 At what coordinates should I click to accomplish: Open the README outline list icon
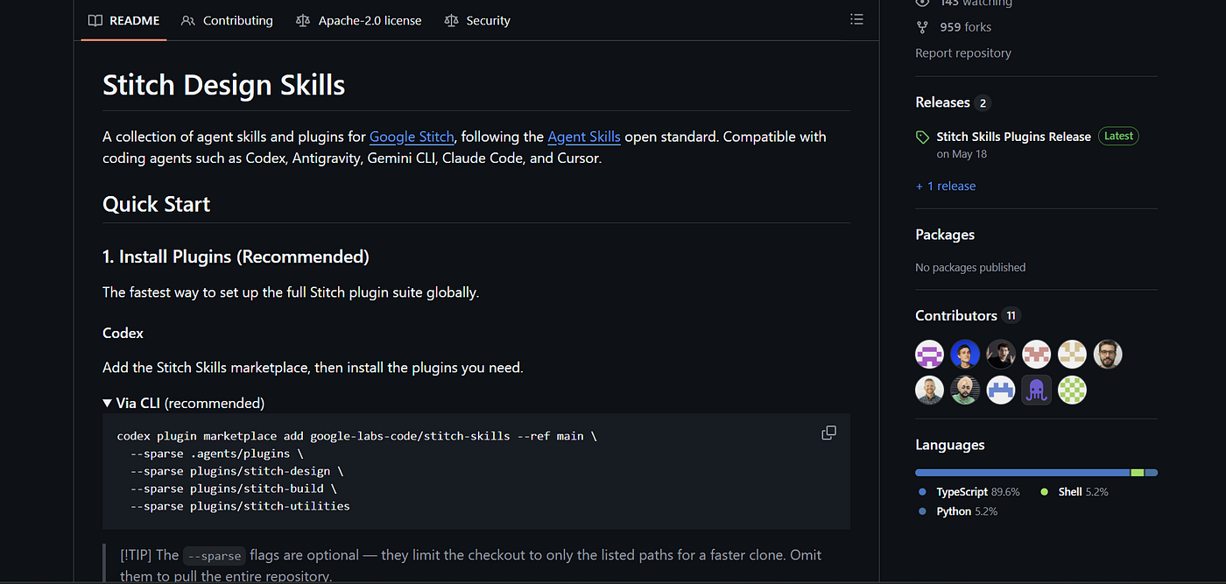[856, 19]
